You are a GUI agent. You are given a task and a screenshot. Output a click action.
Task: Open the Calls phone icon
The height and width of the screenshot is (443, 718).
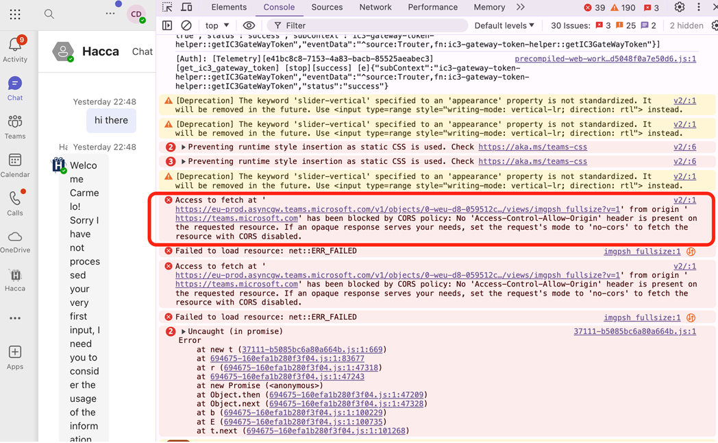(x=15, y=198)
